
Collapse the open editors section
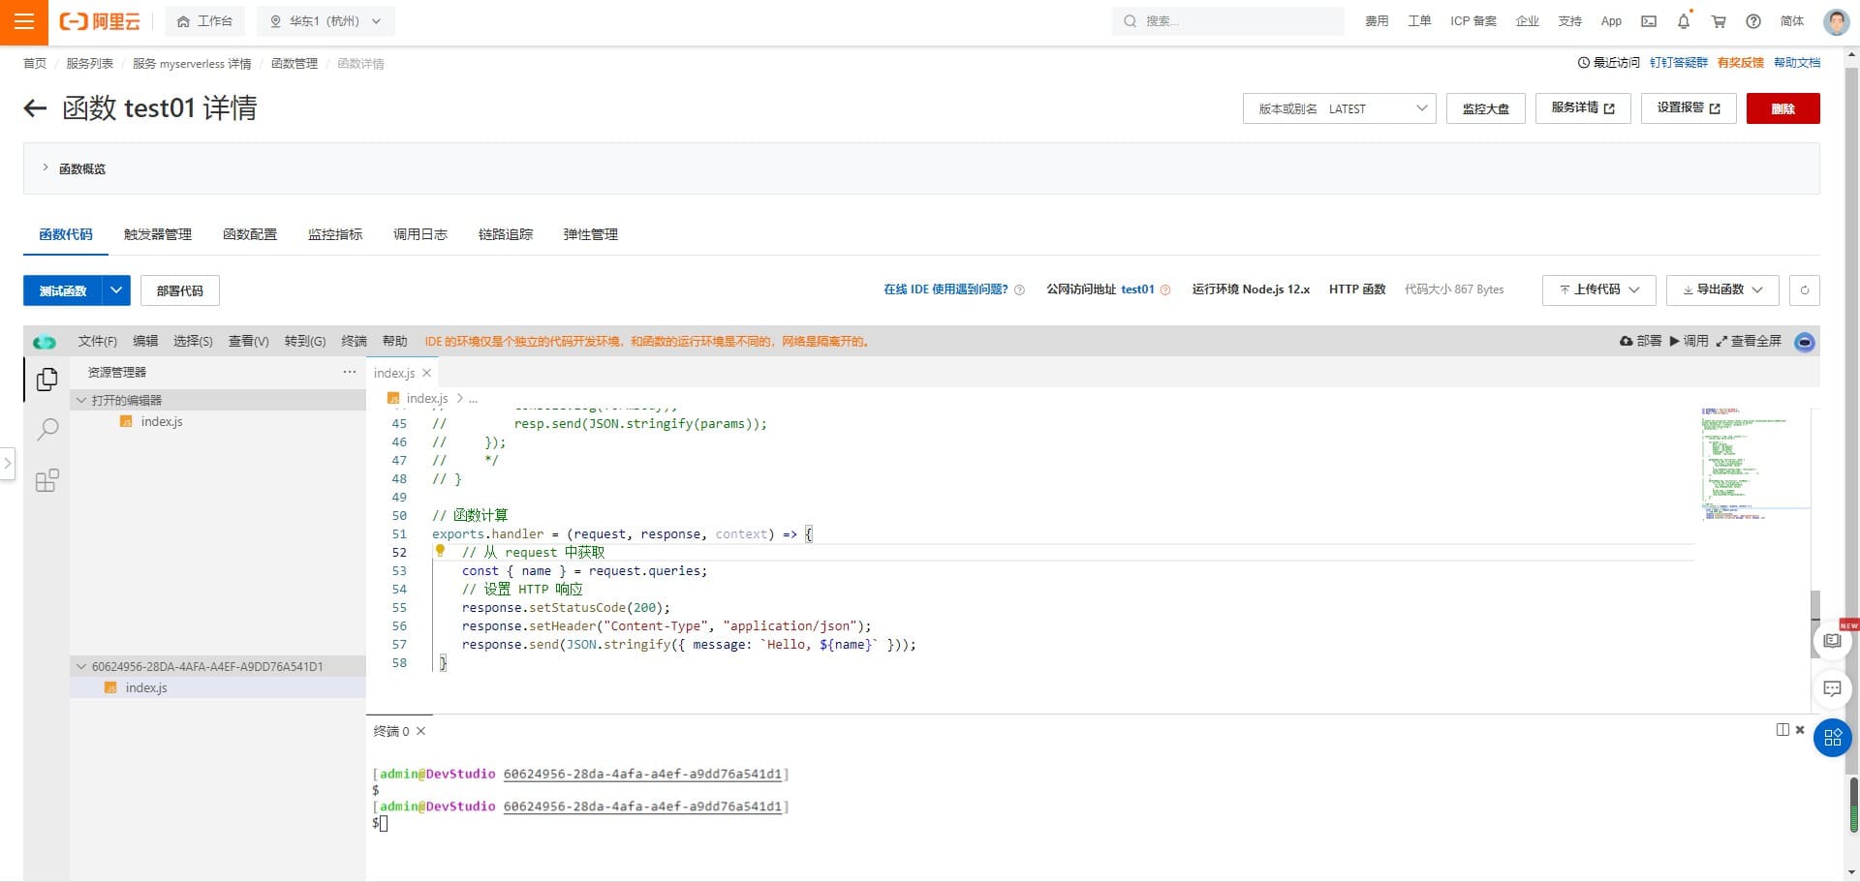[82, 400]
